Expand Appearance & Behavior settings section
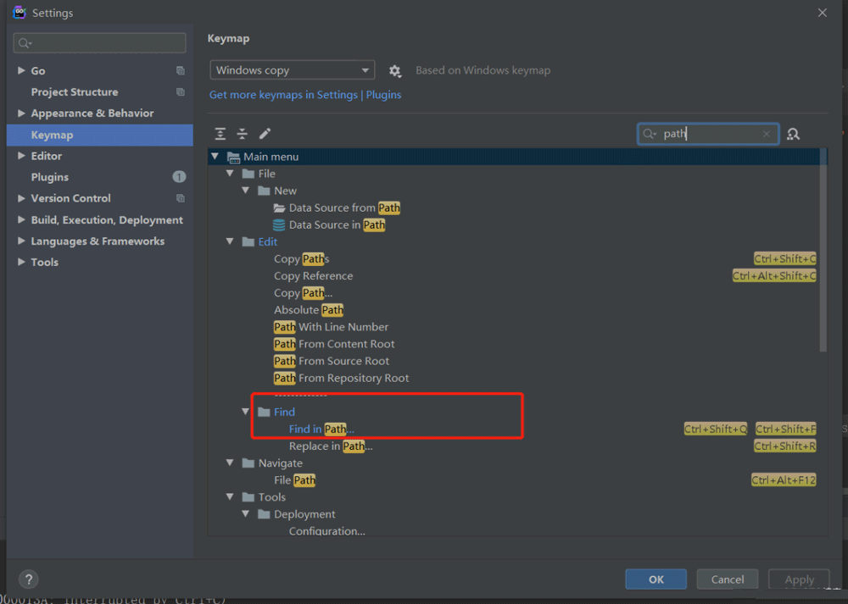The image size is (848, 604). [x=21, y=114]
